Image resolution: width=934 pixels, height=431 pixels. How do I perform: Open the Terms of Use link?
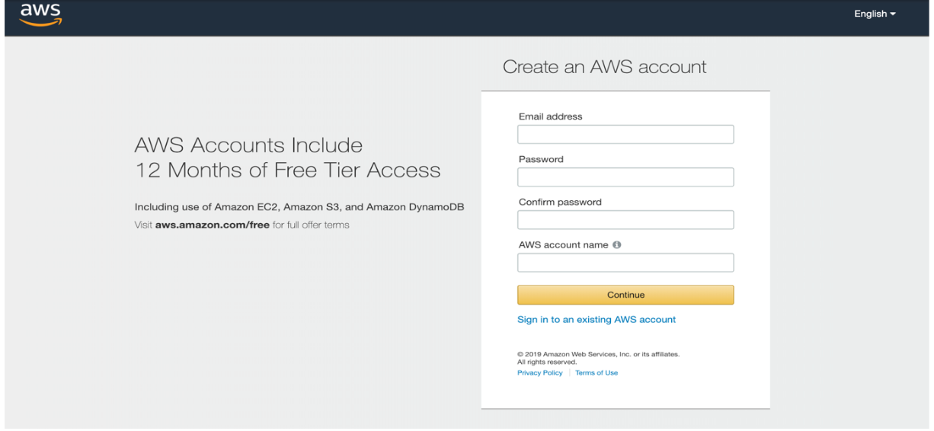[597, 373]
